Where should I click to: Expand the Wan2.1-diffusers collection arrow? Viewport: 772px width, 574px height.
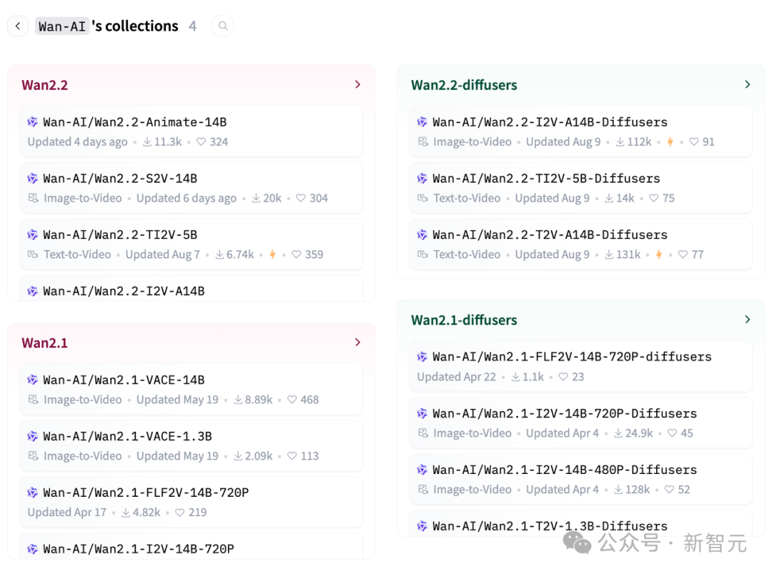[748, 320]
